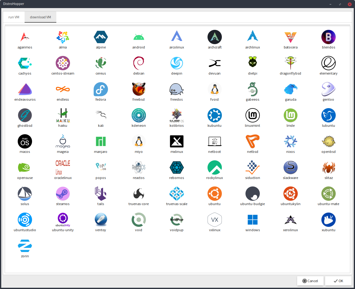Choose the centos-stream icon
Image resolution: width=355 pixels, height=289 pixels.
(63, 63)
